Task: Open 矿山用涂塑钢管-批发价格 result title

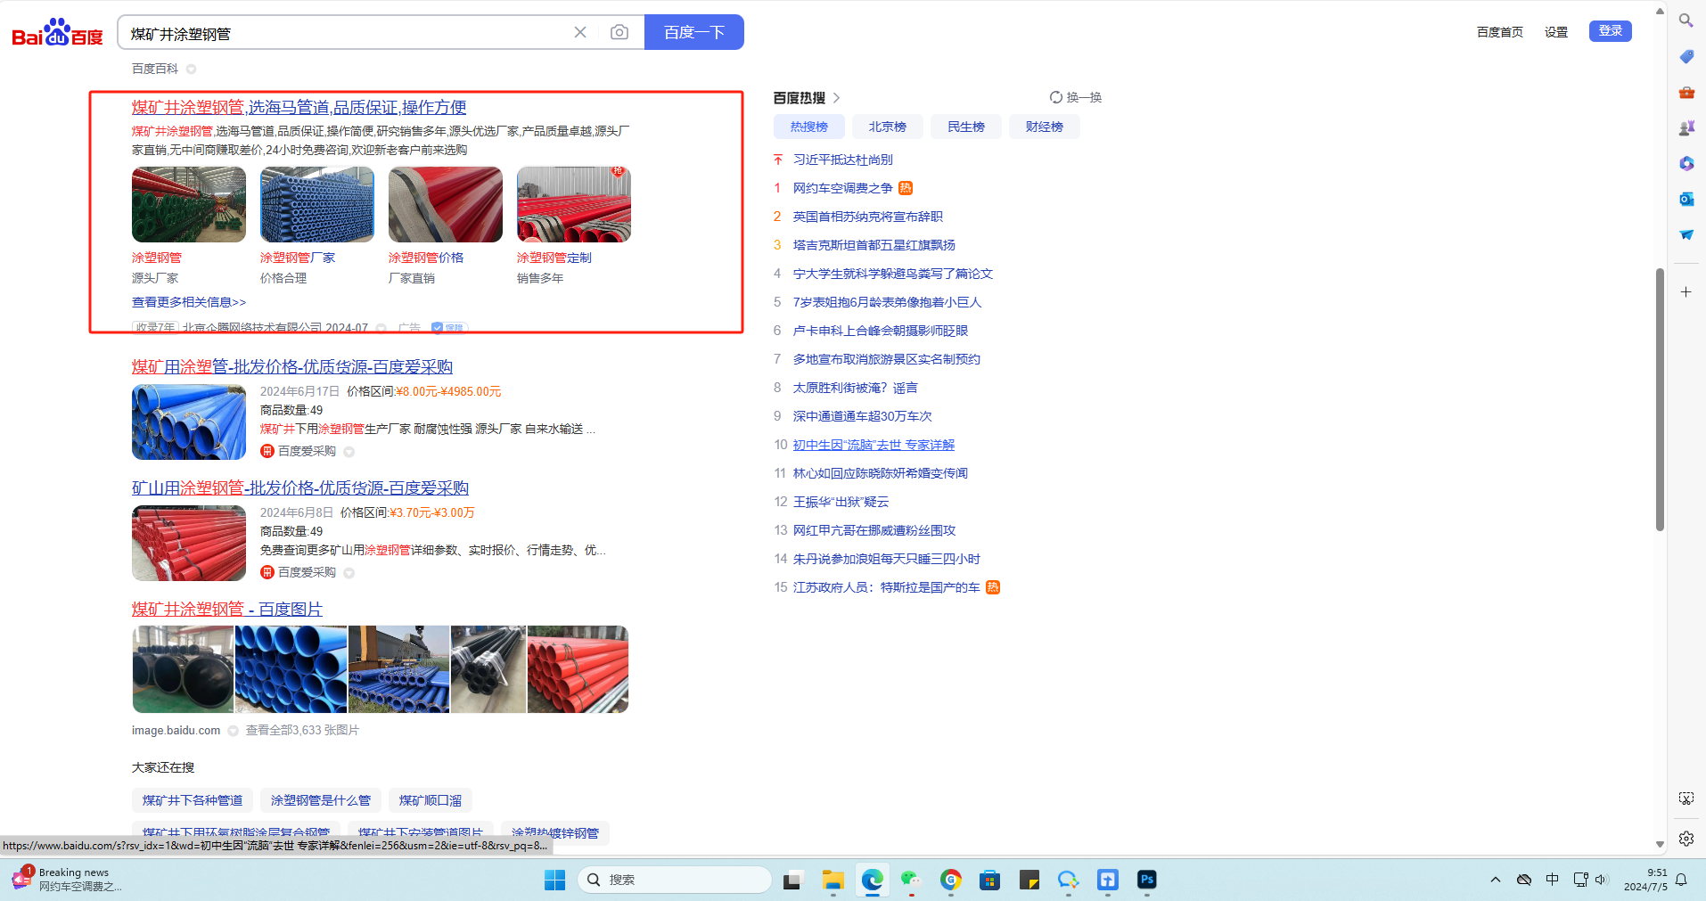Action: [300, 487]
